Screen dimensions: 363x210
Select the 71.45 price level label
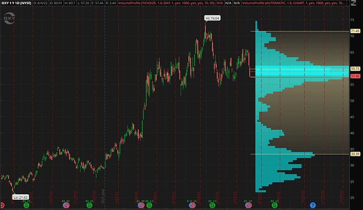coord(355,31)
